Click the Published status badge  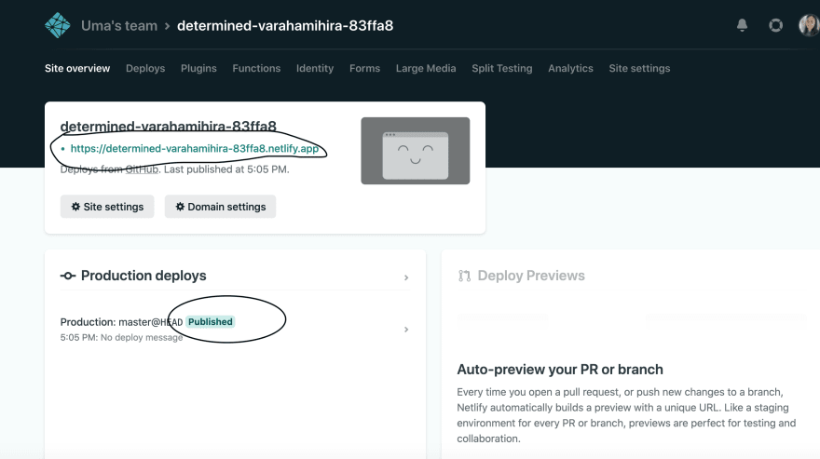(x=211, y=321)
